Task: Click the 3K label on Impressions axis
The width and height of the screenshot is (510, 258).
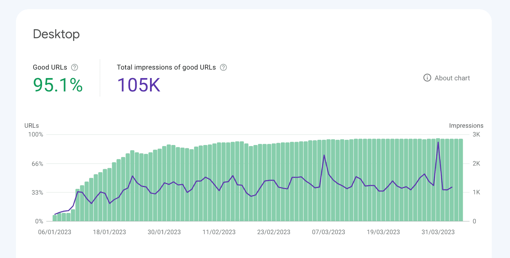Action: coord(476,135)
